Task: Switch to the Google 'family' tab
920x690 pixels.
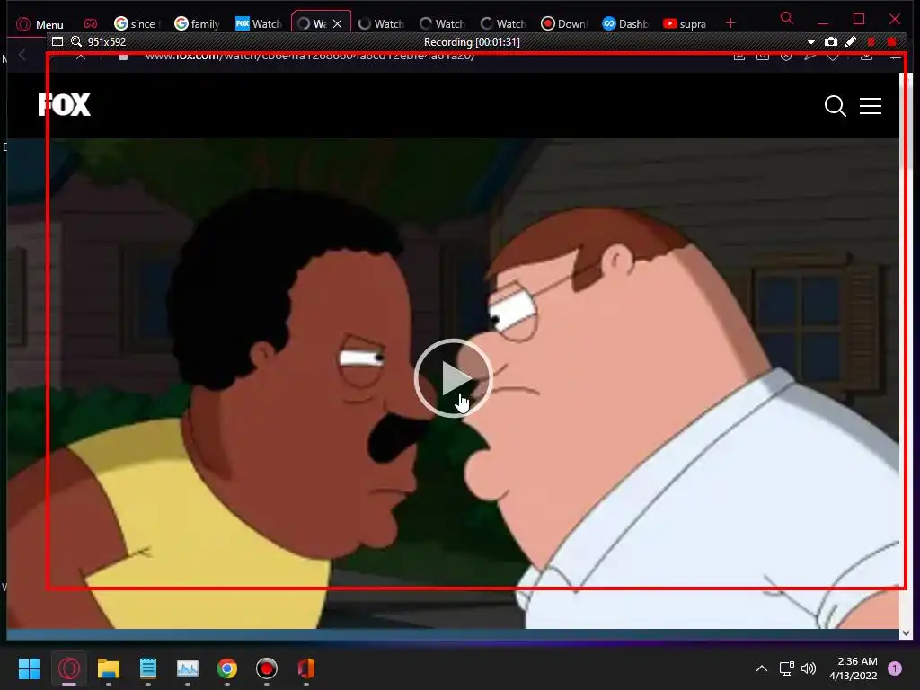Action: (199, 23)
